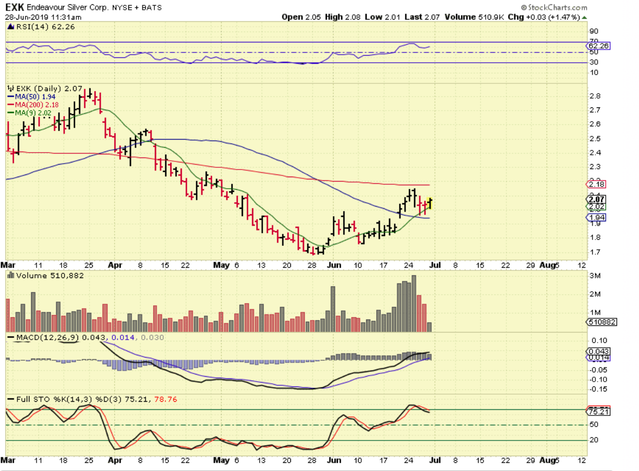Click the MA(200) 2.18 legend text
Viewport: 639px width, 471px height.
[x=37, y=105]
